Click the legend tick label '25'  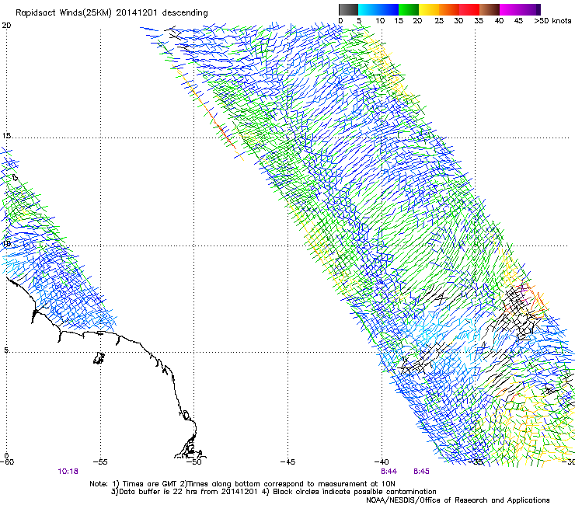(438, 20)
